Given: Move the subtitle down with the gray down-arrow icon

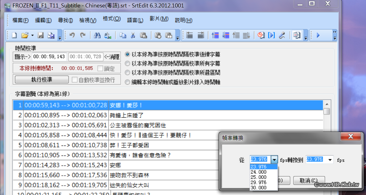Looking at the screenshot, I should [246, 35].
